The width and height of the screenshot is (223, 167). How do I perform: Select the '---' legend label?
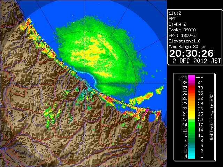(x=199, y=78)
